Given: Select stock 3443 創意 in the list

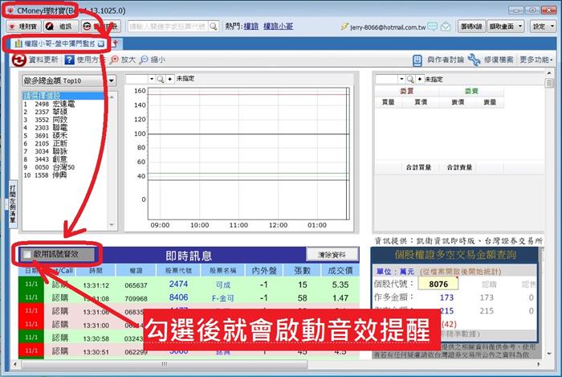Looking at the screenshot, I should pyautogui.click(x=46, y=159).
